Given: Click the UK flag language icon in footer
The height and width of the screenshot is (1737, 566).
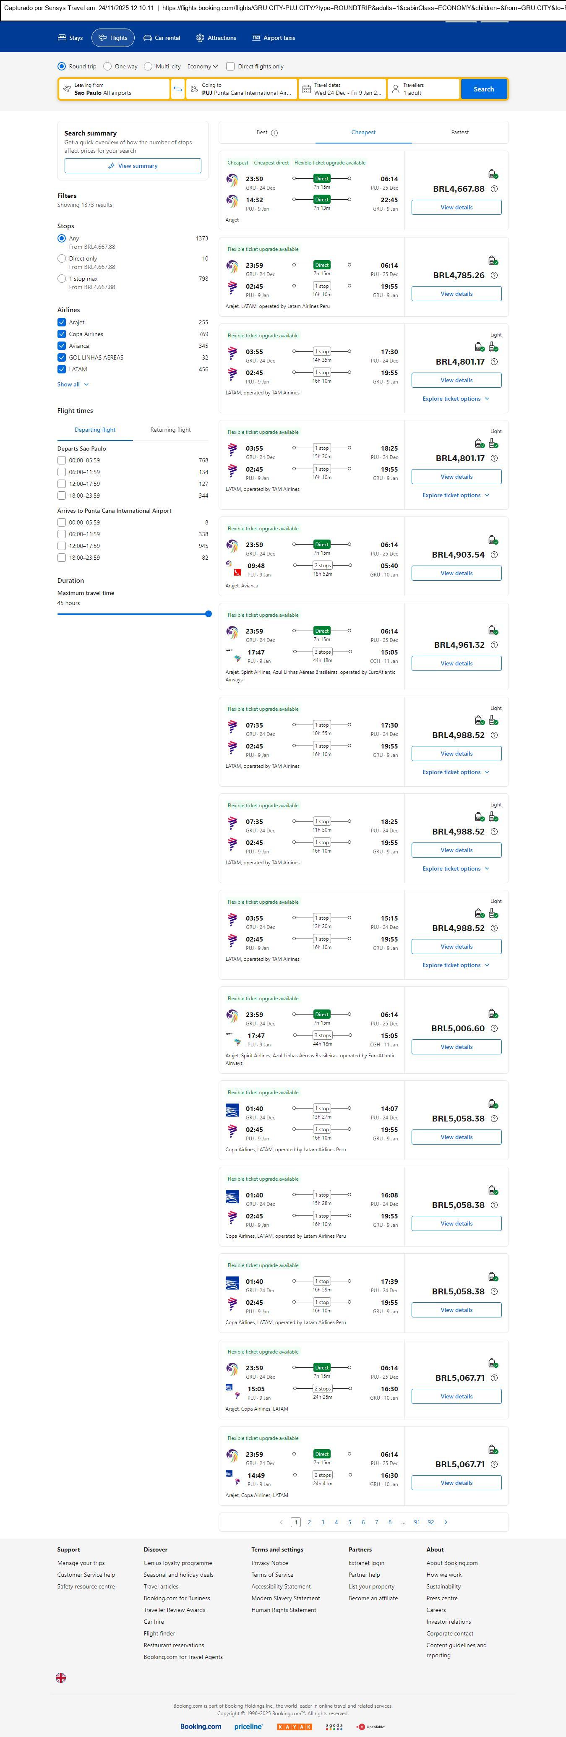Looking at the screenshot, I should tap(61, 1677).
